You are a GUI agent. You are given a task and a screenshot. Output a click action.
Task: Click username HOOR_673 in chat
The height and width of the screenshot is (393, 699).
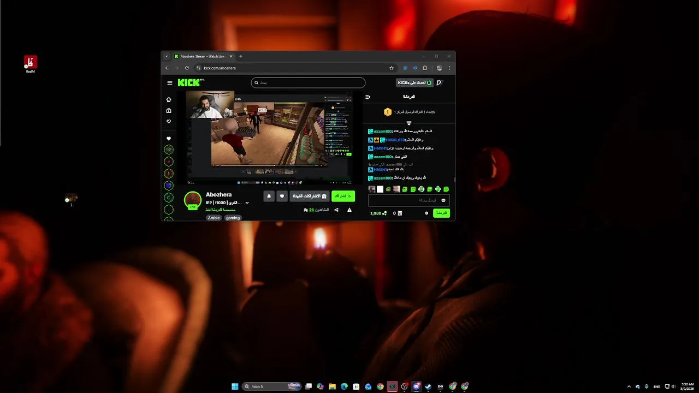click(x=395, y=140)
